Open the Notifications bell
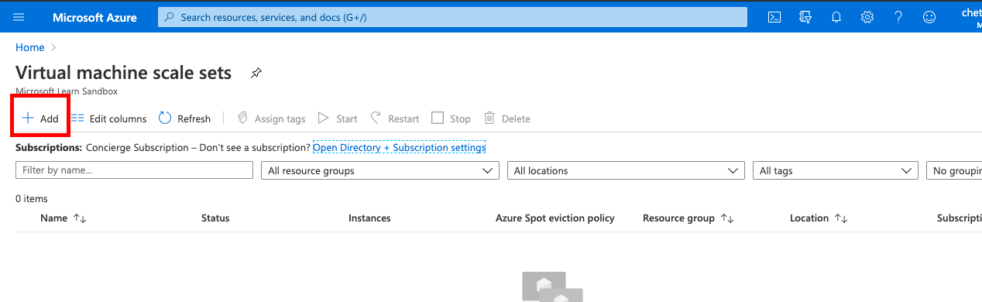 coord(836,17)
